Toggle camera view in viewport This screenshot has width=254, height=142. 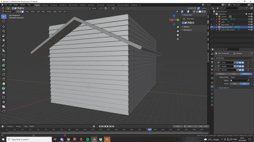coord(178,35)
